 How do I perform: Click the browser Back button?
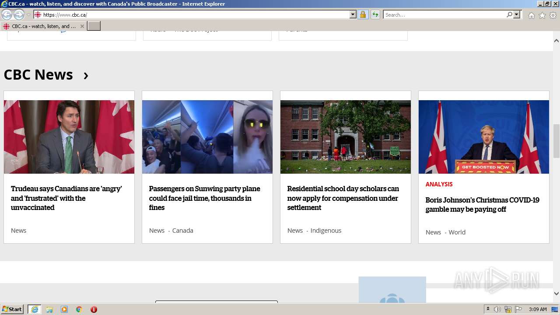coord(7,15)
